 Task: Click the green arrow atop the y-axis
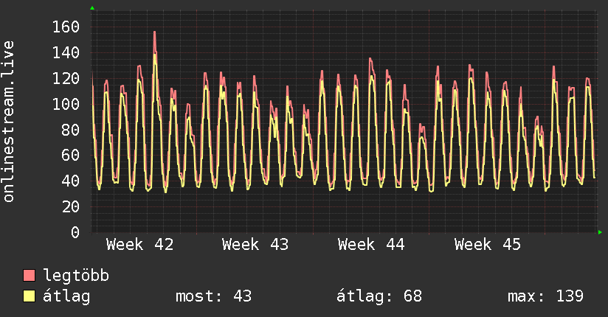coord(92,8)
